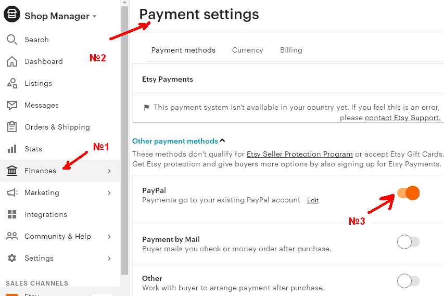444x296 pixels.
Task: Switch to the Billing tab
Action: coord(291,50)
